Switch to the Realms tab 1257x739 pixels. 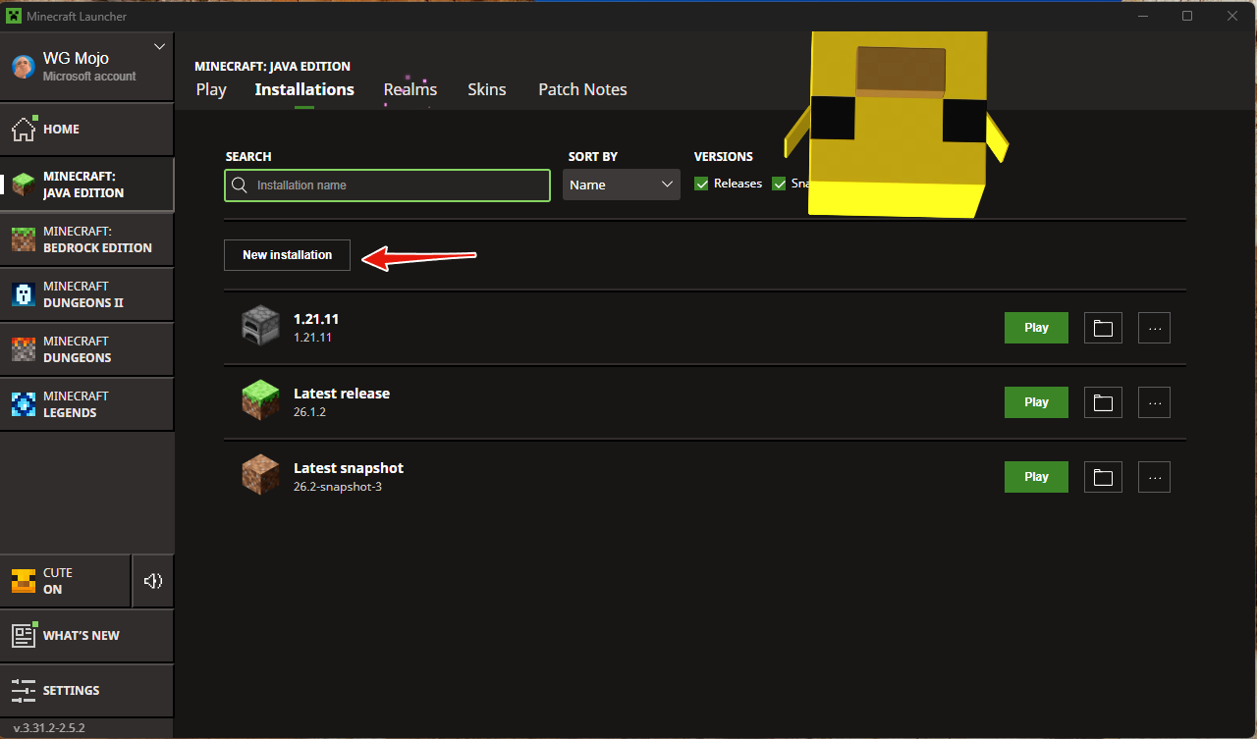click(410, 89)
